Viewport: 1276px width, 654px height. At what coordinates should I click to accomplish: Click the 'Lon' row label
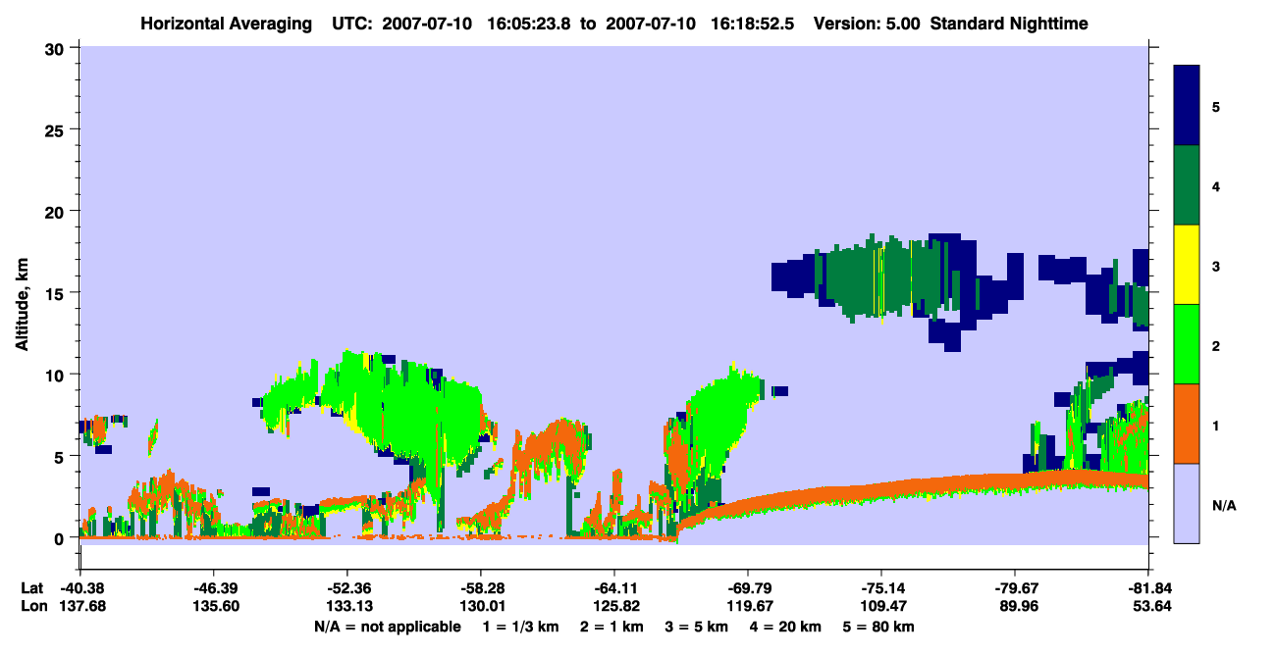click(x=34, y=606)
